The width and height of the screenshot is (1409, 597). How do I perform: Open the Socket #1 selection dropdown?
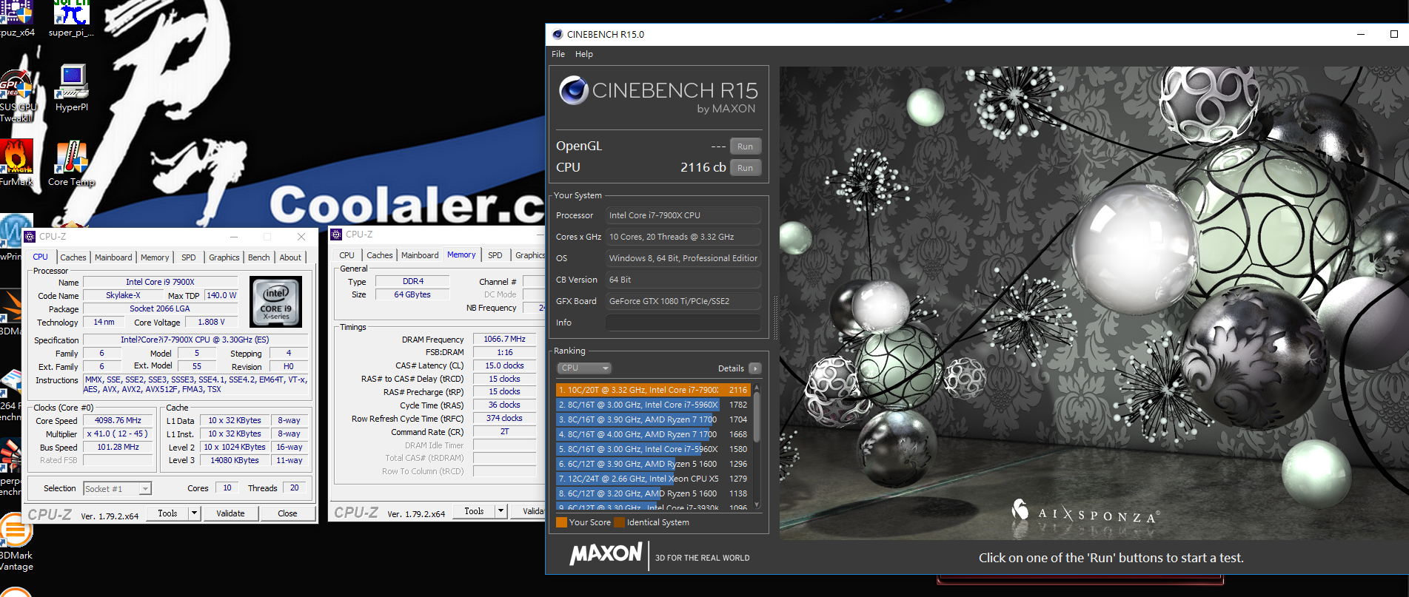117,488
